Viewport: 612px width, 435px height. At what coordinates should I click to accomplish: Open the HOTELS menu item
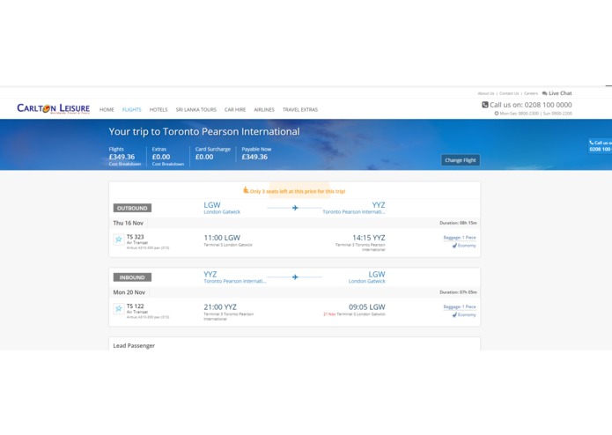[159, 109]
